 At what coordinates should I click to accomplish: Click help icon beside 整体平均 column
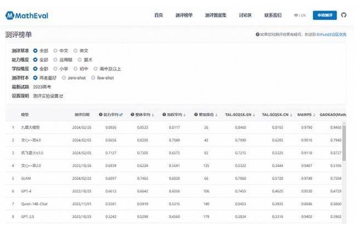132,114
